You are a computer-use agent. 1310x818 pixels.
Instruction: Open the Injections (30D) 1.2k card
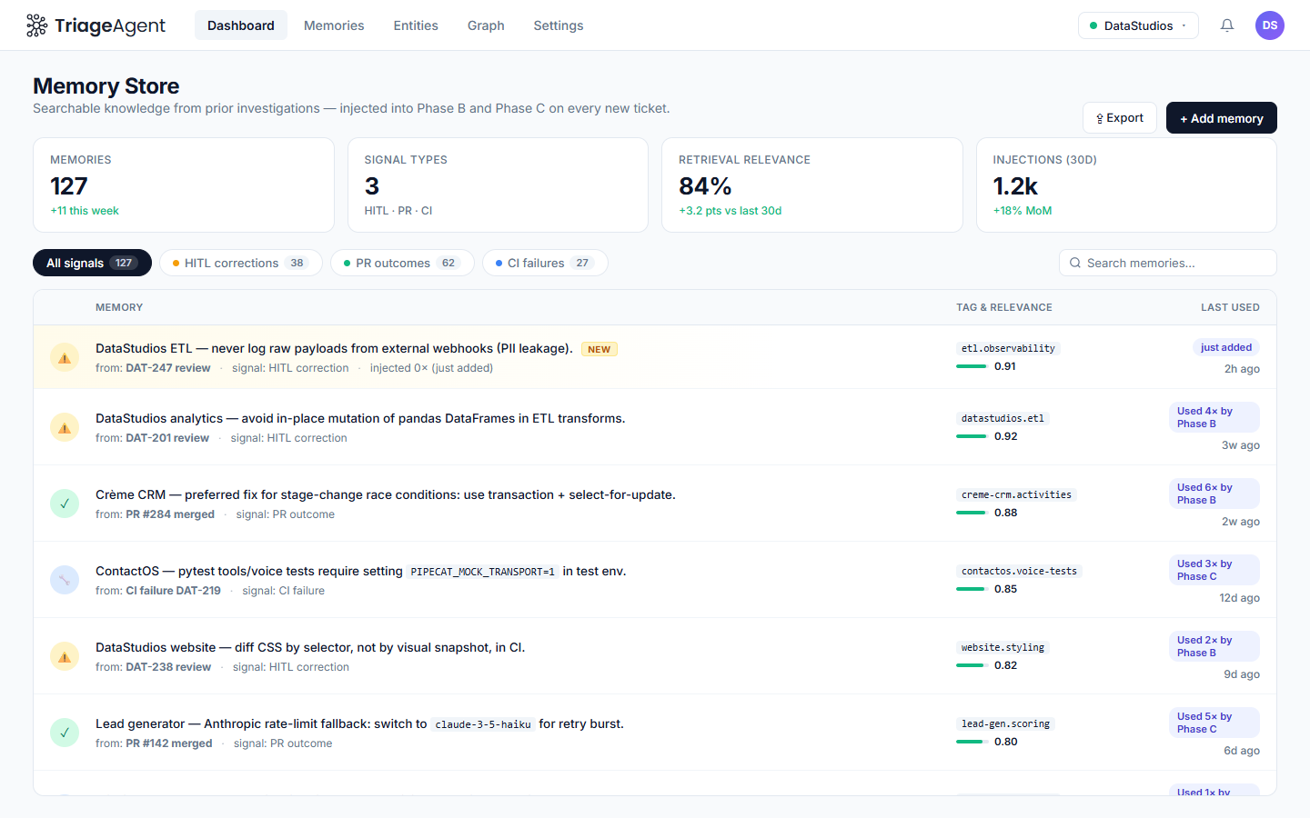(x=1126, y=185)
